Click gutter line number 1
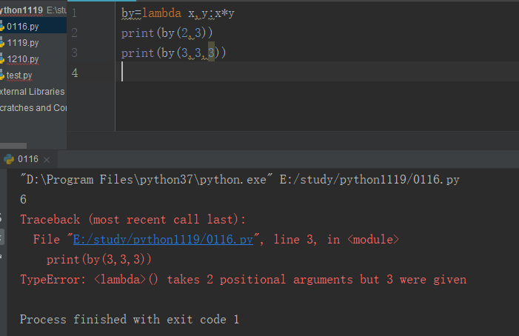The image size is (519, 336). click(75, 13)
